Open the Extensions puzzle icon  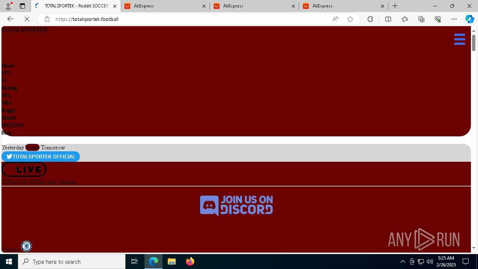[x=370, y=19]
